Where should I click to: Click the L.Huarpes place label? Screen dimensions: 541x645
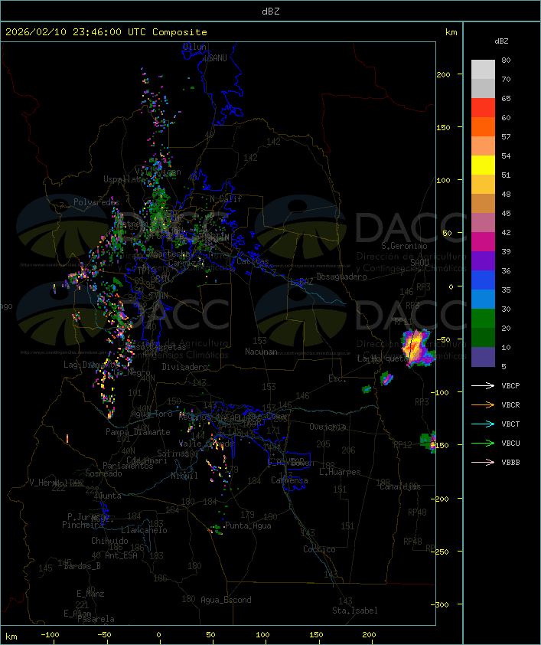tap(340, 472)
